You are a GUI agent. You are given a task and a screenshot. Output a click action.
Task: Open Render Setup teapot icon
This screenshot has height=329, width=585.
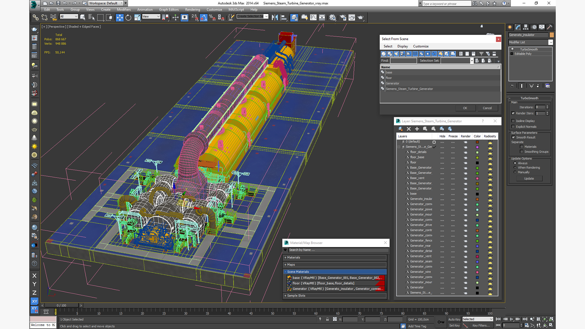point(343,17)
